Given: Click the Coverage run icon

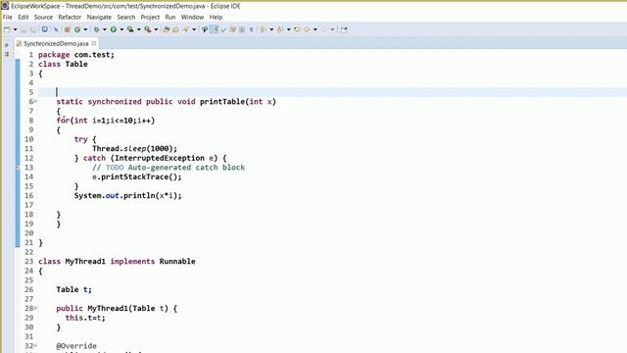Looking at the screenshot, I should (x=130, y=29).
